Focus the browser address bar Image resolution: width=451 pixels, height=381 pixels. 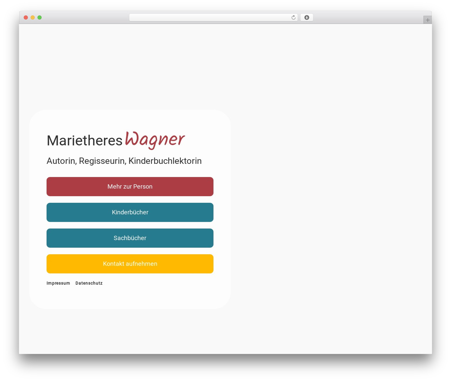tap(213, 18)
